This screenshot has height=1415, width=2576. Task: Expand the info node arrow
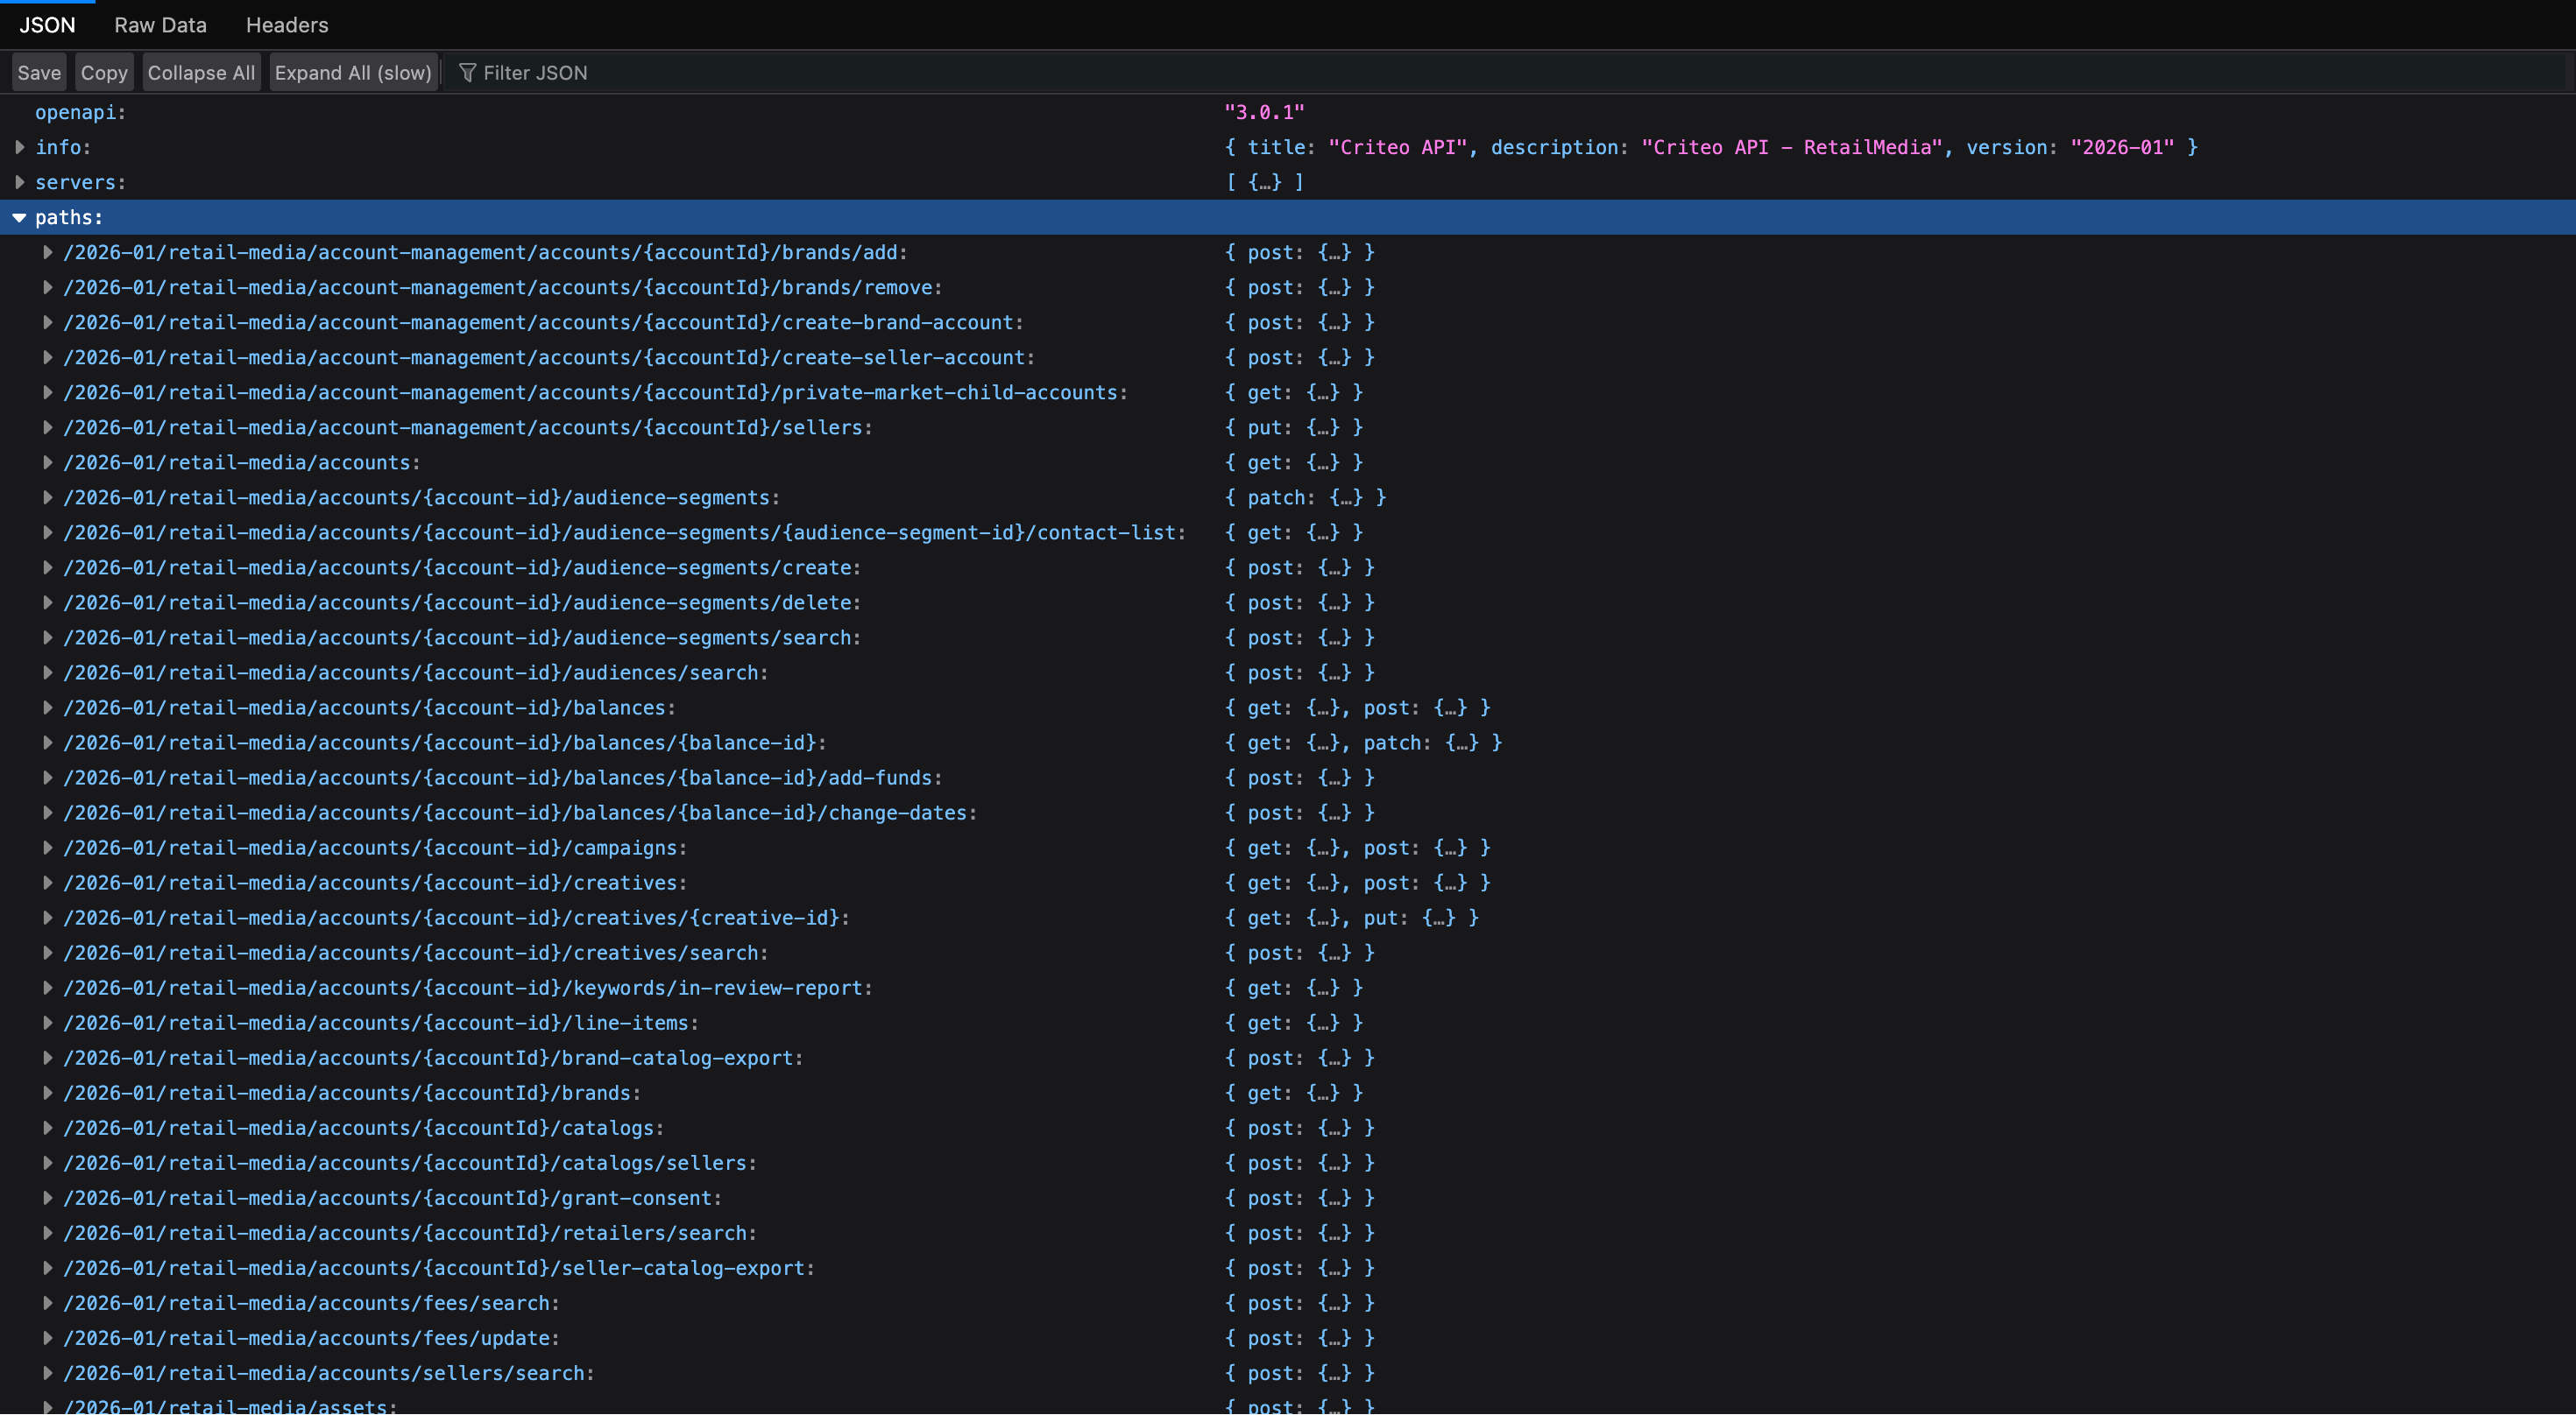click(x=20, y=148)
